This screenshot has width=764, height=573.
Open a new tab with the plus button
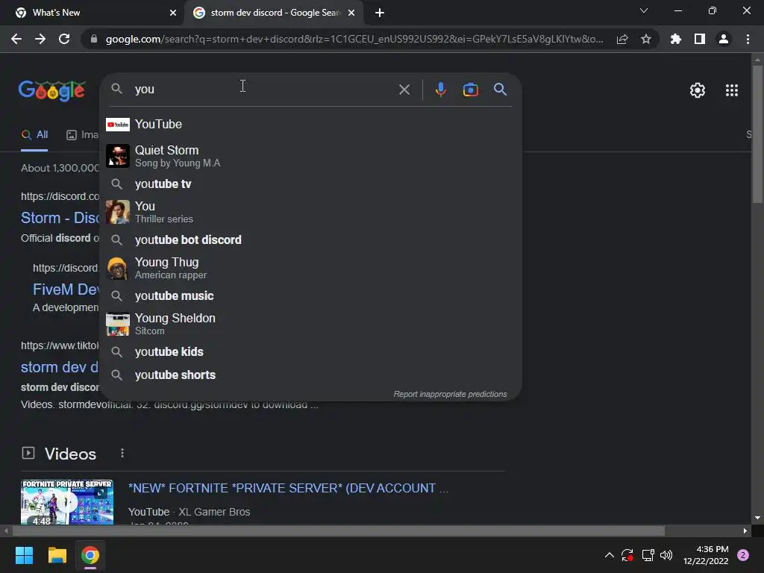(x=380, y=13)
